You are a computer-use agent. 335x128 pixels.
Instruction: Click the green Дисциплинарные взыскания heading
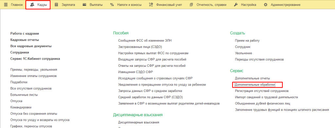click(138, 115)
